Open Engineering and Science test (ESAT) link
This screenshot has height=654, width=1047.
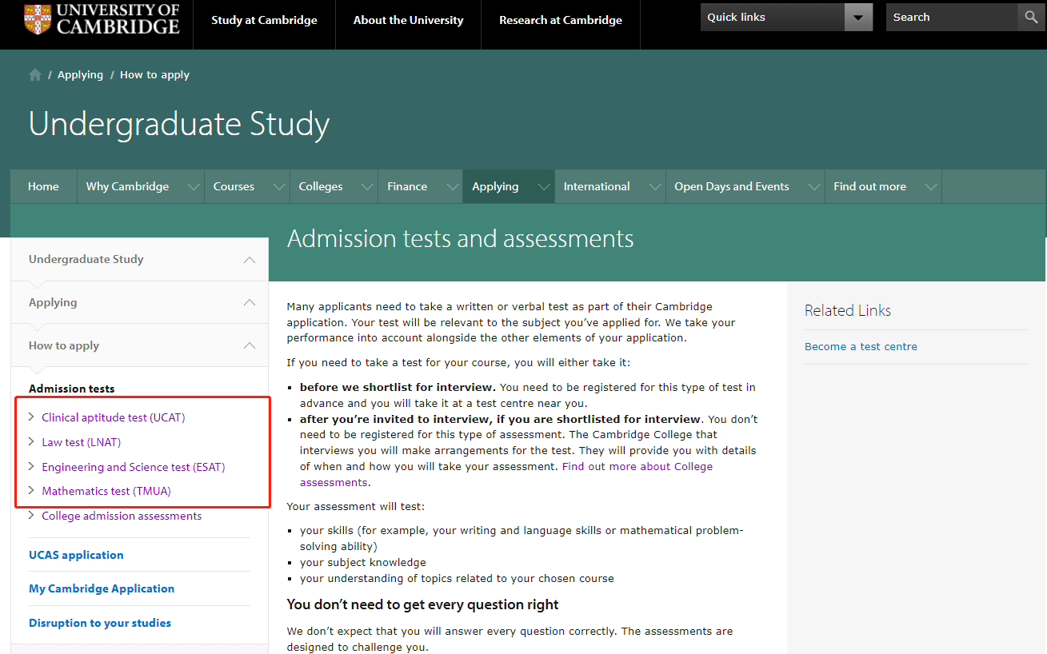[x=134, y=467]
